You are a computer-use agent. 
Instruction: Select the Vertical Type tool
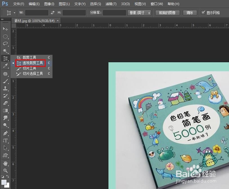(5, 141)
